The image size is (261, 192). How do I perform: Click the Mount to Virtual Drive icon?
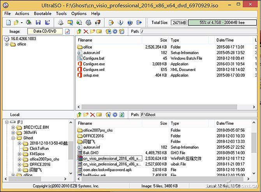tap(88, 23)
